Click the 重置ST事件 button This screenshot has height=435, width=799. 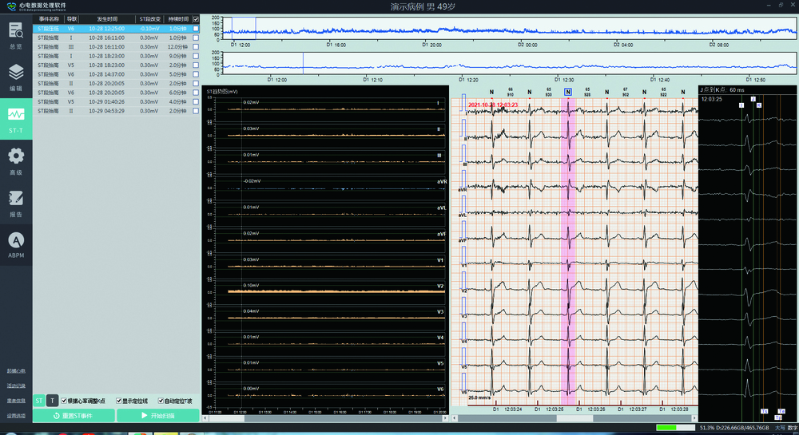[74, 416]
